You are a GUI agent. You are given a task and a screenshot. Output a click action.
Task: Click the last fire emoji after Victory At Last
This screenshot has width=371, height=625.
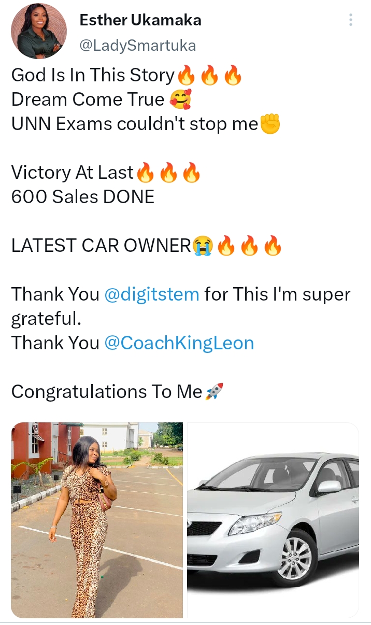[192, 173]
